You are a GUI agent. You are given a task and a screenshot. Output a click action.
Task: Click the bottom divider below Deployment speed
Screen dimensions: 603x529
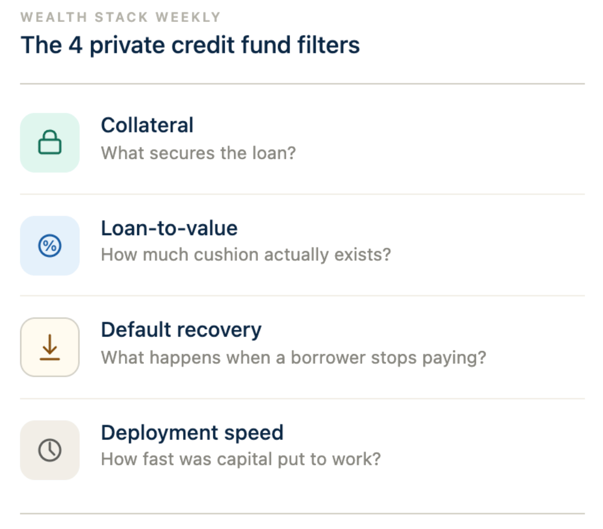point(302,514)
